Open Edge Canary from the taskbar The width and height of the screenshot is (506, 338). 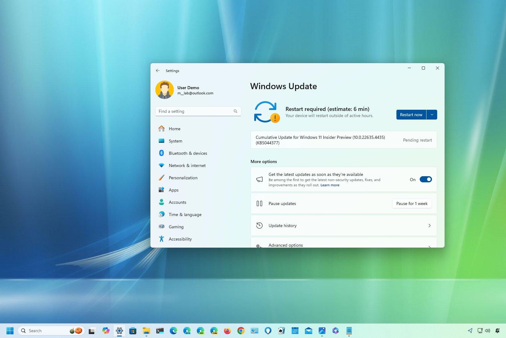click(214, 331)
